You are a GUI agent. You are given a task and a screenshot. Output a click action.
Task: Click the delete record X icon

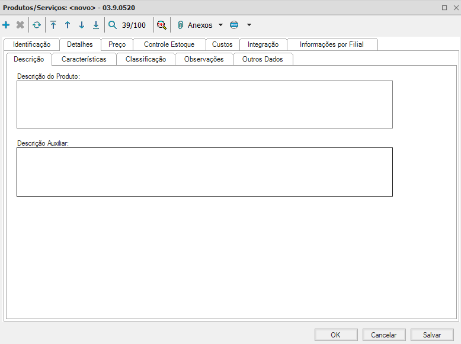[x=20, y=25]
